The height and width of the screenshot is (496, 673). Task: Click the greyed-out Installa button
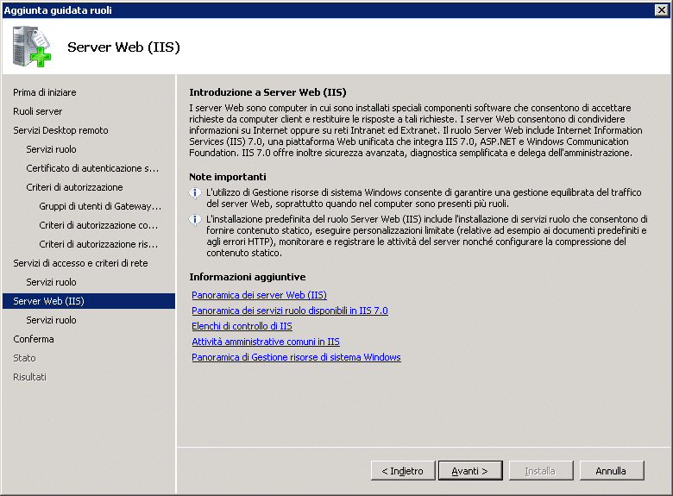(541, 471)
